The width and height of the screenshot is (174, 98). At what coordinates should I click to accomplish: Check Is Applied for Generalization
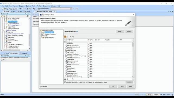click(x=88, y=68)
